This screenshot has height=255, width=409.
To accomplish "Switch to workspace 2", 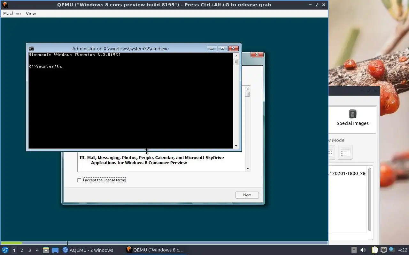I will point(22,250).
